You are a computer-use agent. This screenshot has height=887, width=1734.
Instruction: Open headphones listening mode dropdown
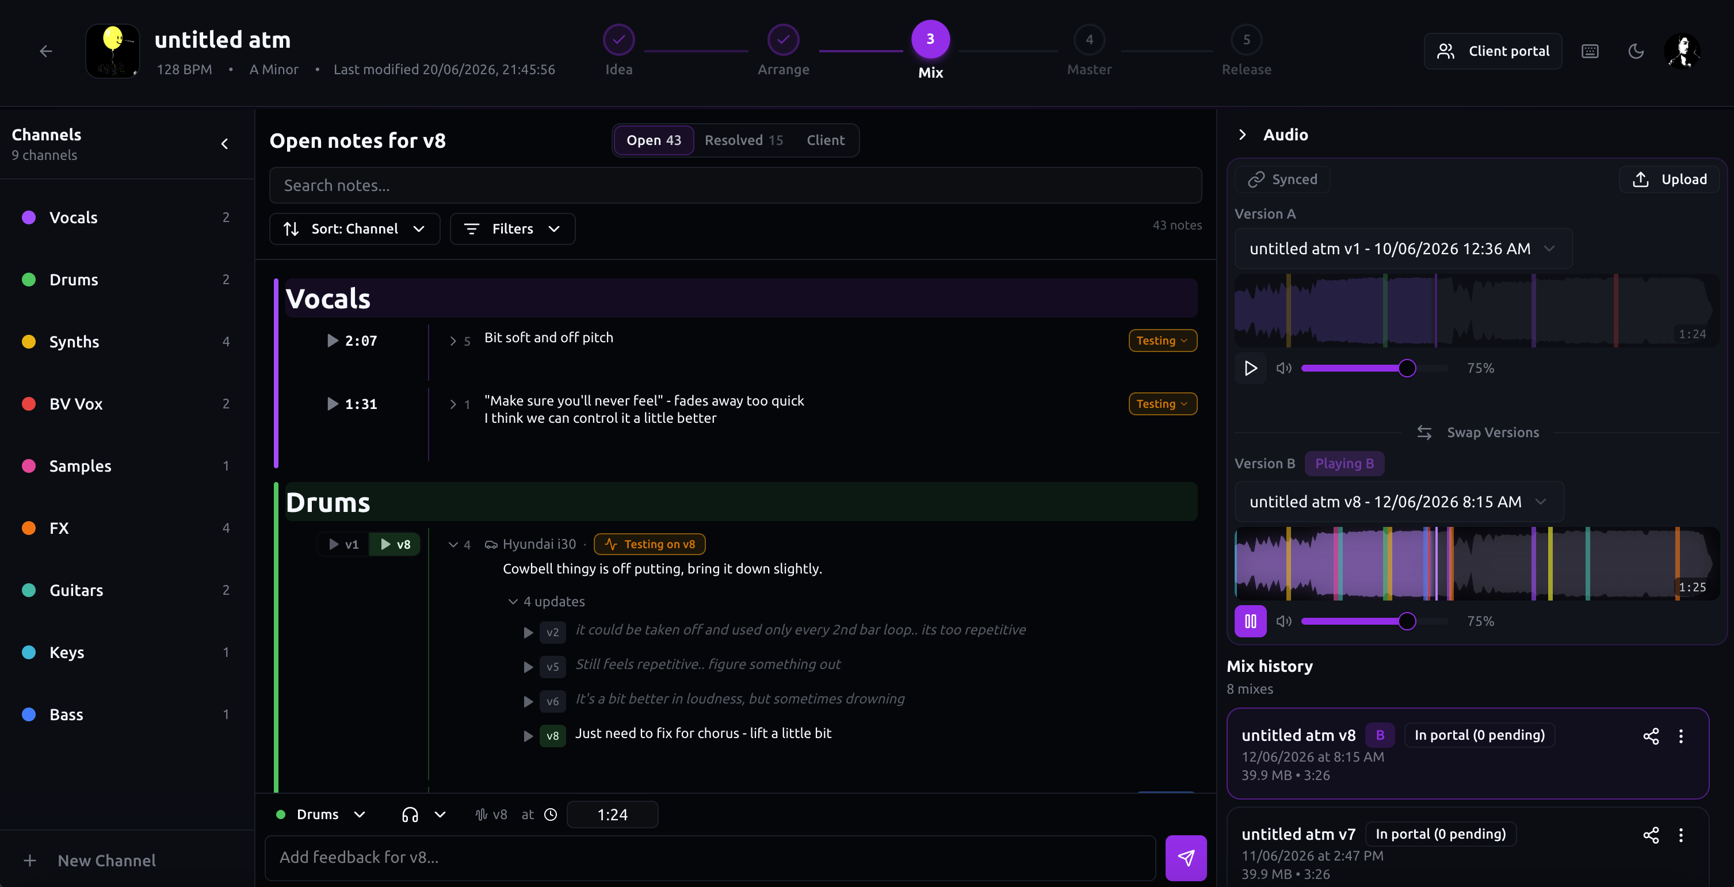(424, 815)
